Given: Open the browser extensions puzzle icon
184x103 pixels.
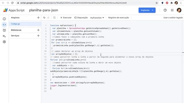Looking at the screenshot, I should [x=172, y=3].
